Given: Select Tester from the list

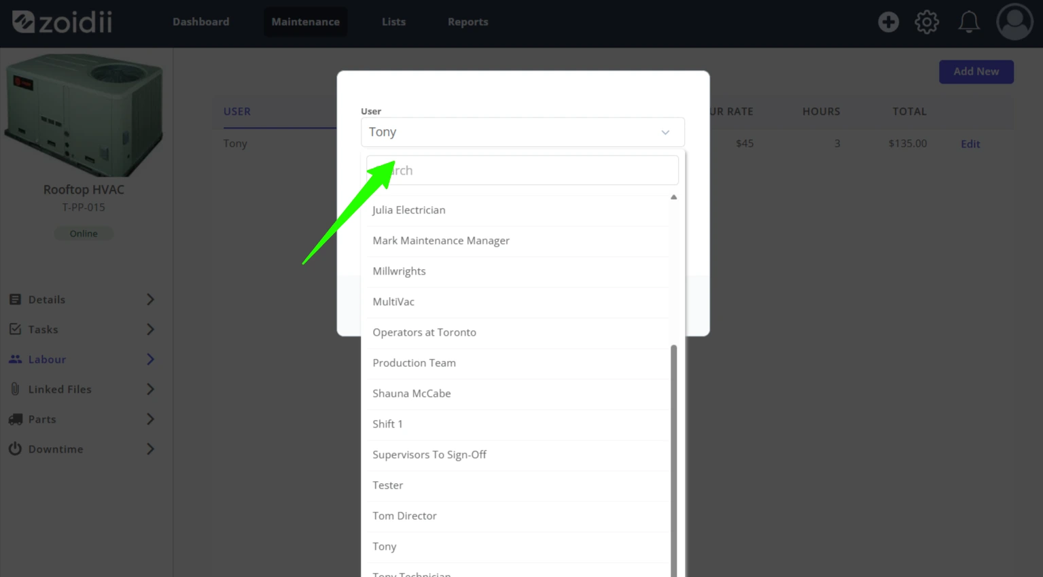Looking at the screenshot, I should [x=518, y=485].
